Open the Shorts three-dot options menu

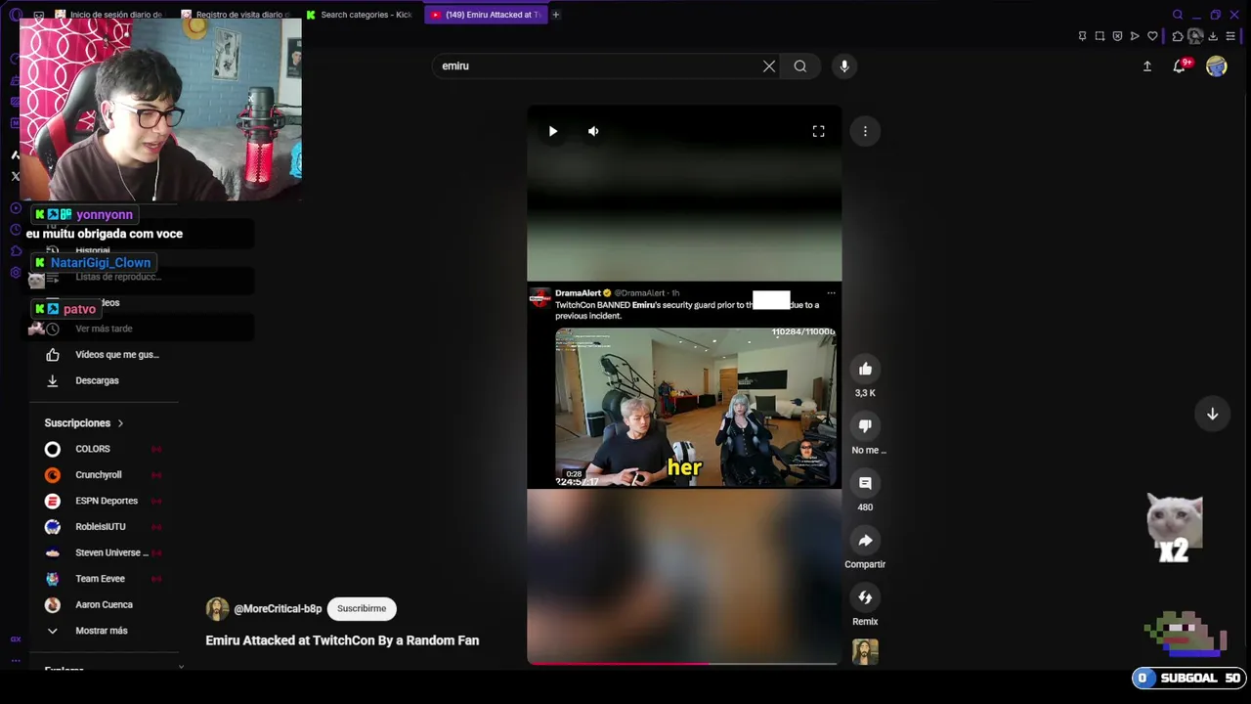click(x=865, y=131)
